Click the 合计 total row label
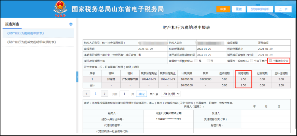 (92, 85)
